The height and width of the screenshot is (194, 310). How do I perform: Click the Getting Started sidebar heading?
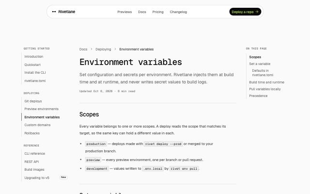tap(37, 48)
